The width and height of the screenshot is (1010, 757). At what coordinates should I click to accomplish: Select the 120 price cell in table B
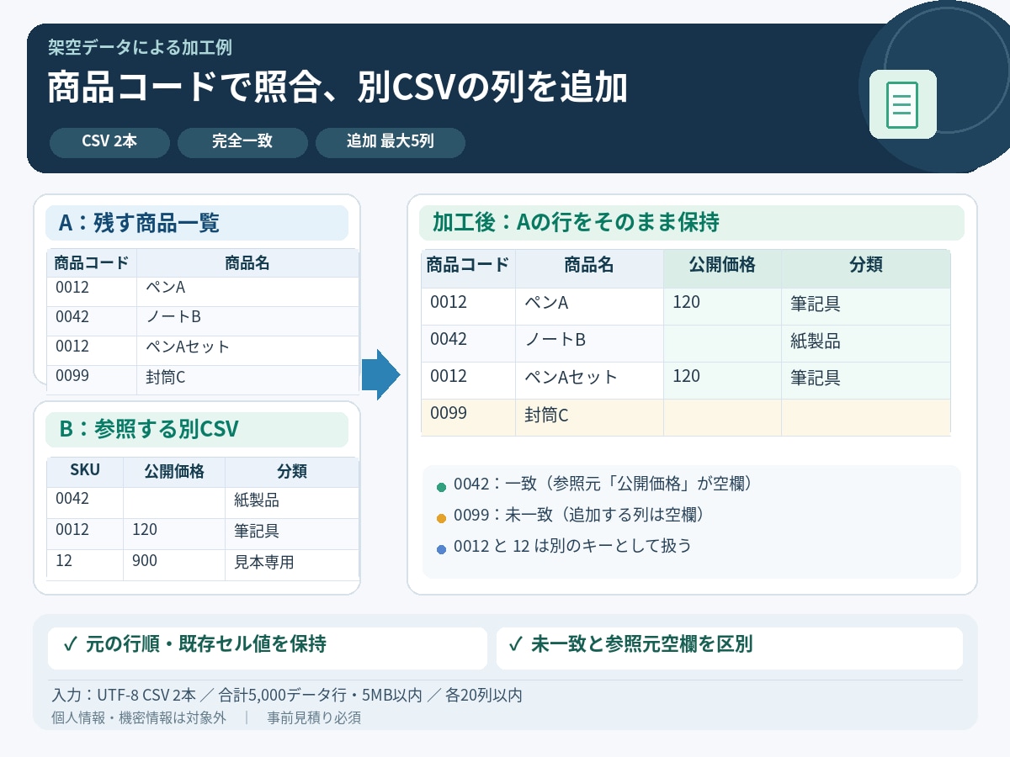tap(174, 534)
